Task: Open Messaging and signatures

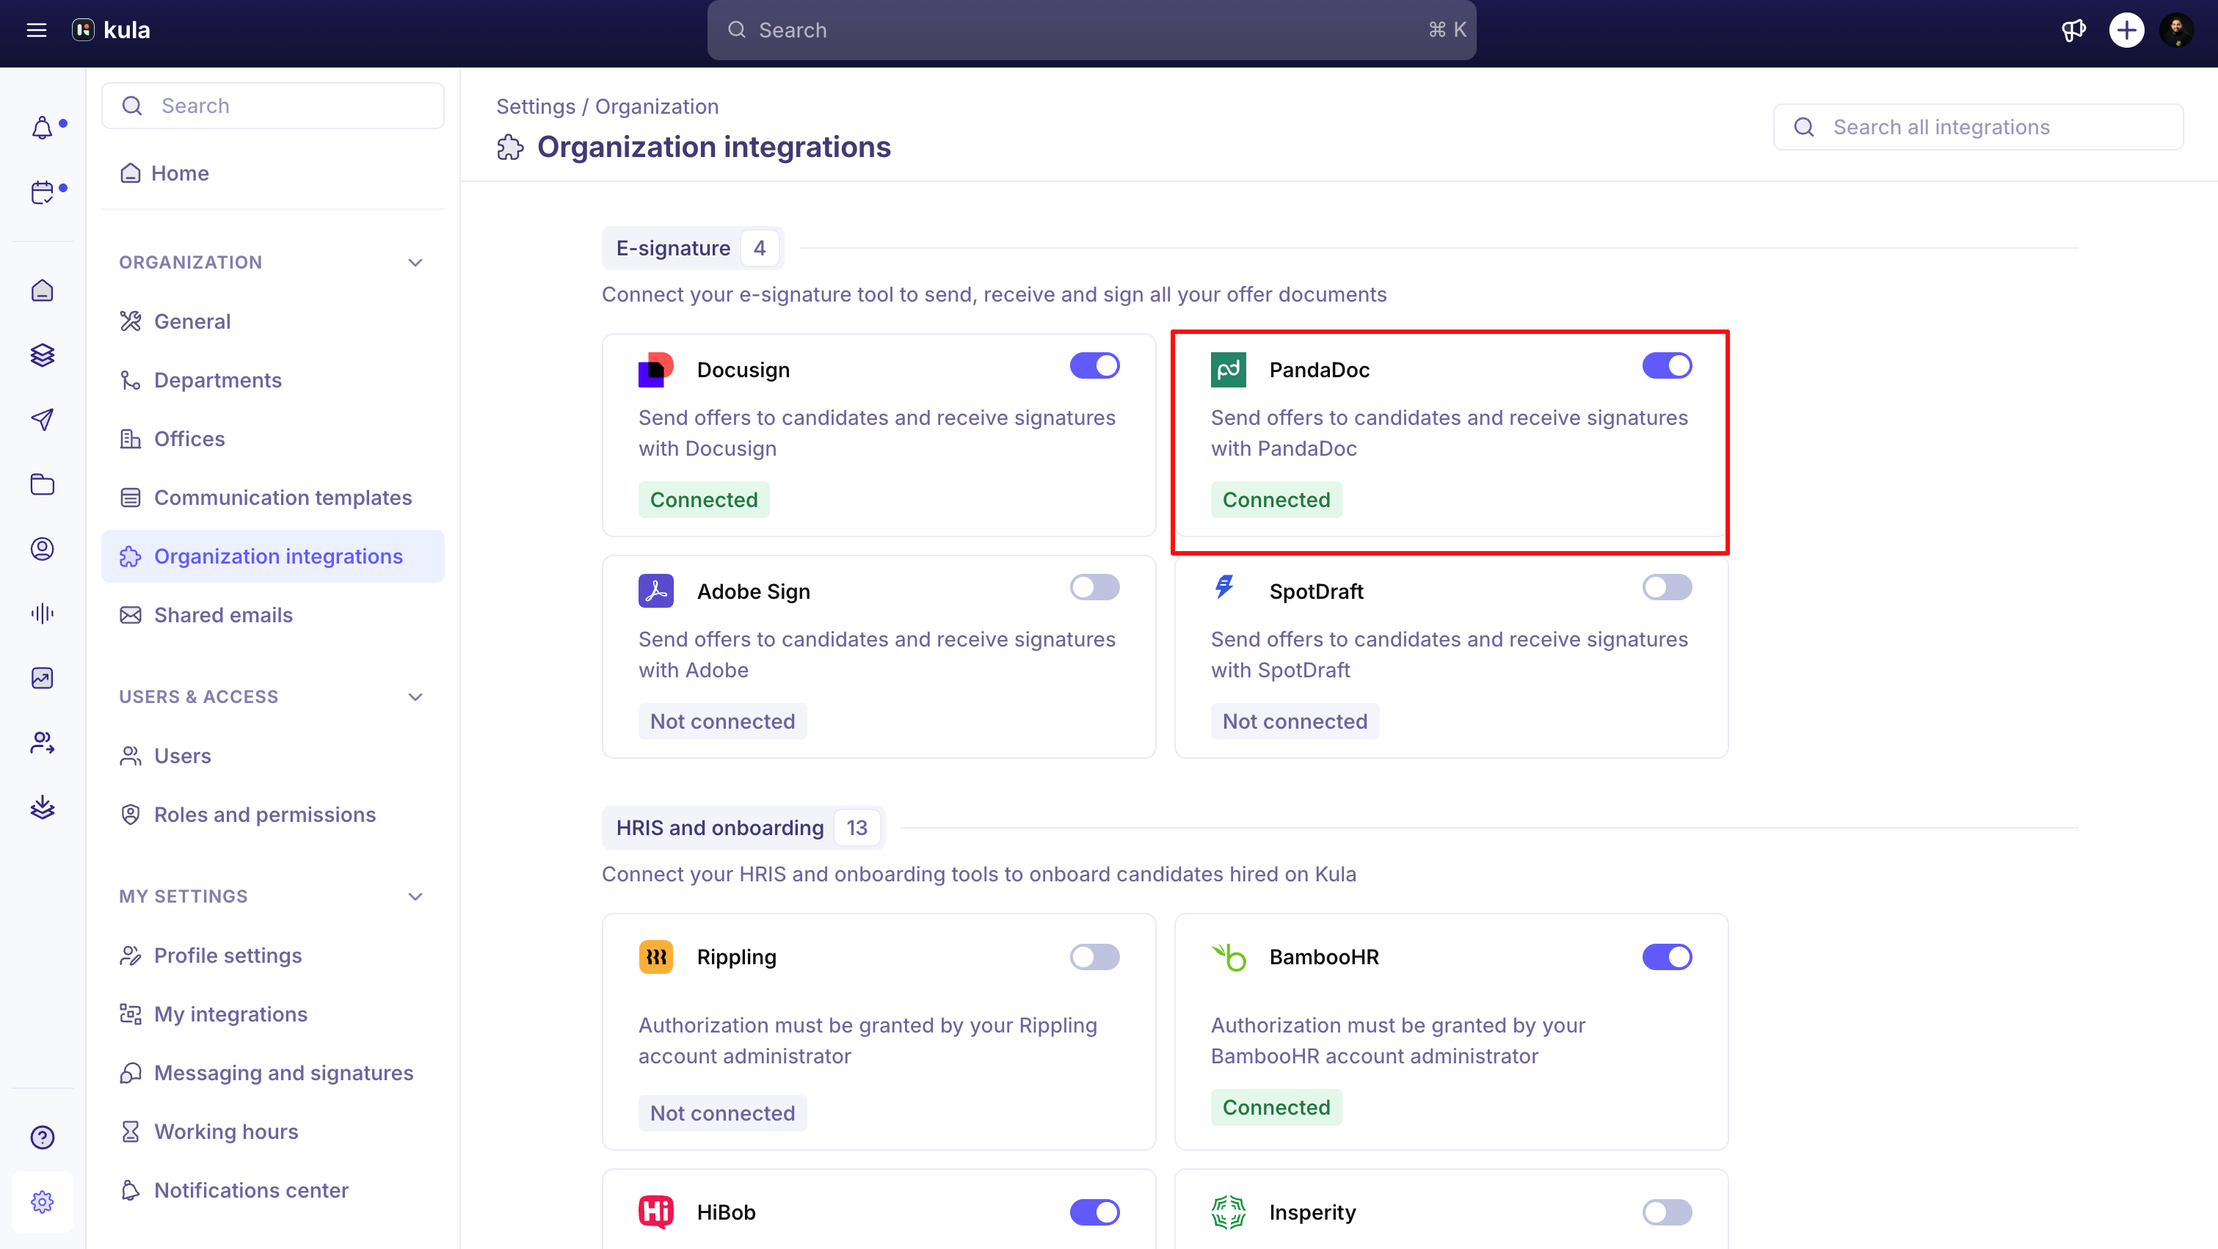Action: tap(272, 1073)
